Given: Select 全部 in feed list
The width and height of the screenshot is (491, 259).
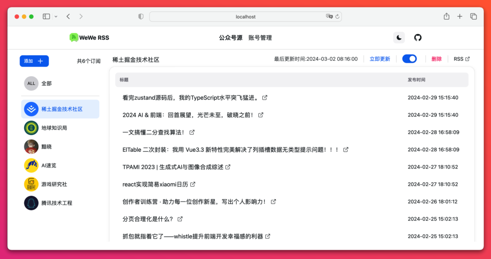Looking at the screenshot, I should (47, 83).
